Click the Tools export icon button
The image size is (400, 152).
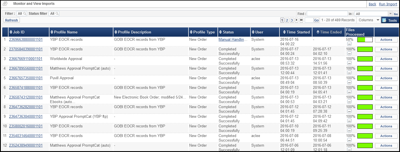(x=384, y=20)
